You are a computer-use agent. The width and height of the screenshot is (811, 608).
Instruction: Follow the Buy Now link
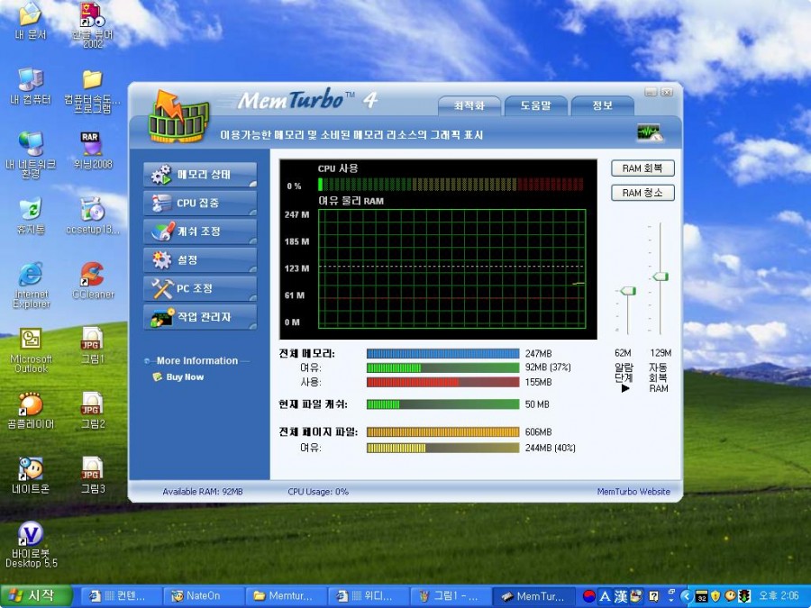(x=185, y=377)
